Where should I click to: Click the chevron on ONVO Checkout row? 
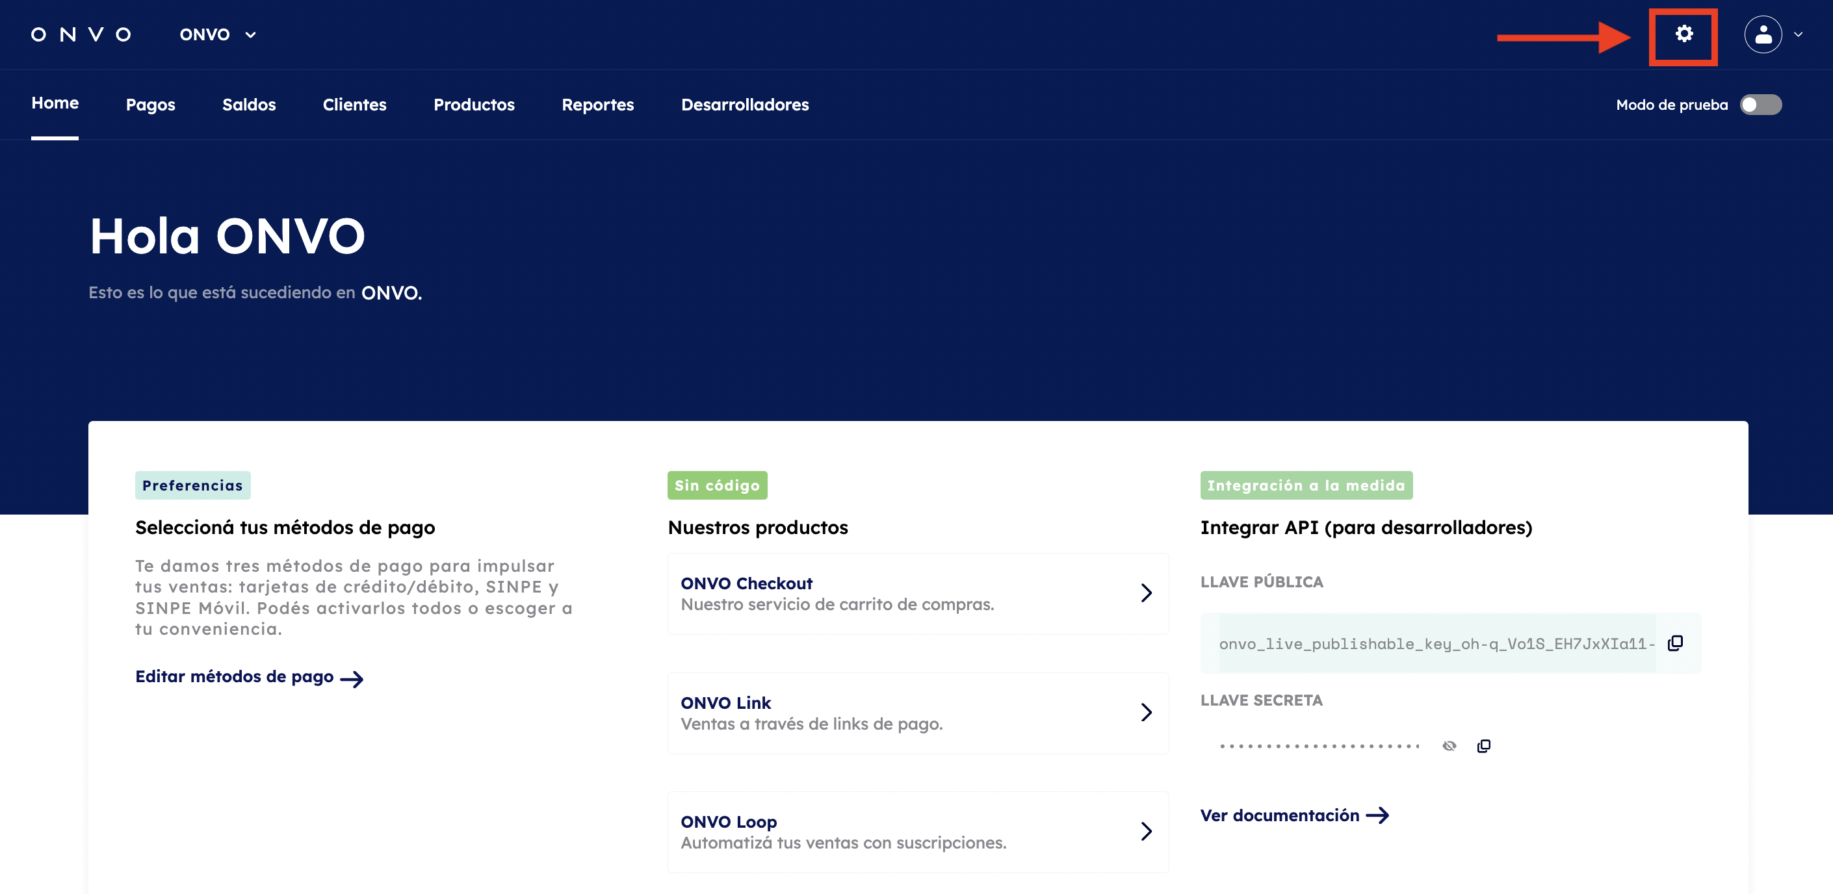click(1145, 593)
